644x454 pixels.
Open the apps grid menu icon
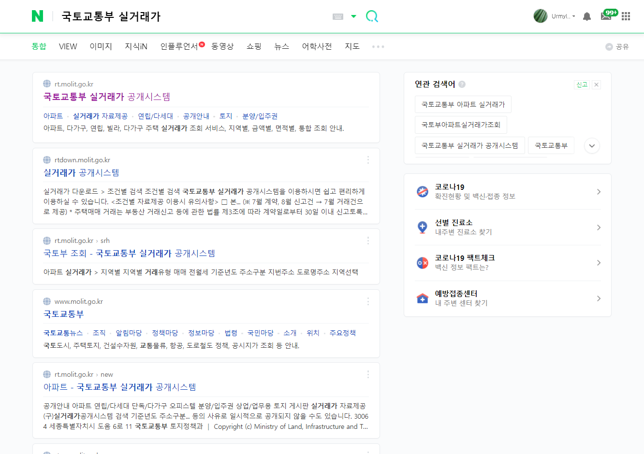click(x=626, y=16)
